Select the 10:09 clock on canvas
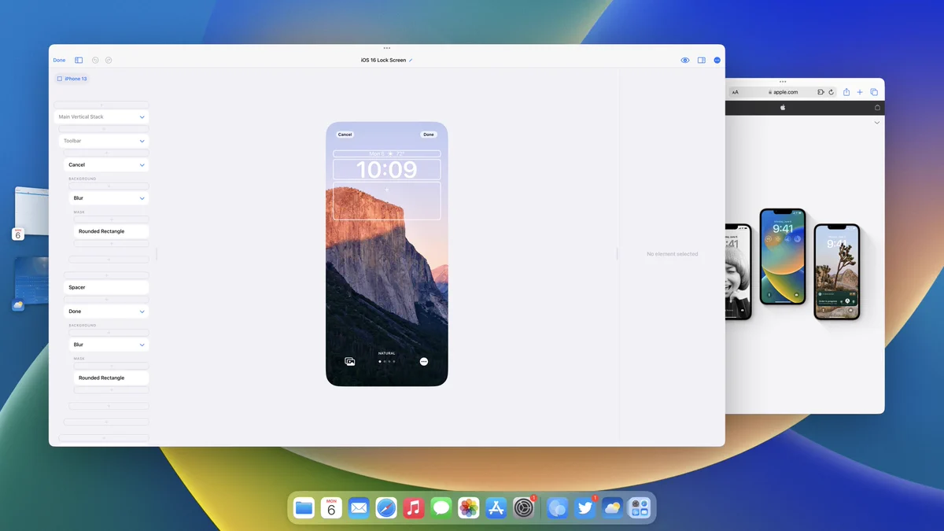944x531 pixels. point(386,170)
